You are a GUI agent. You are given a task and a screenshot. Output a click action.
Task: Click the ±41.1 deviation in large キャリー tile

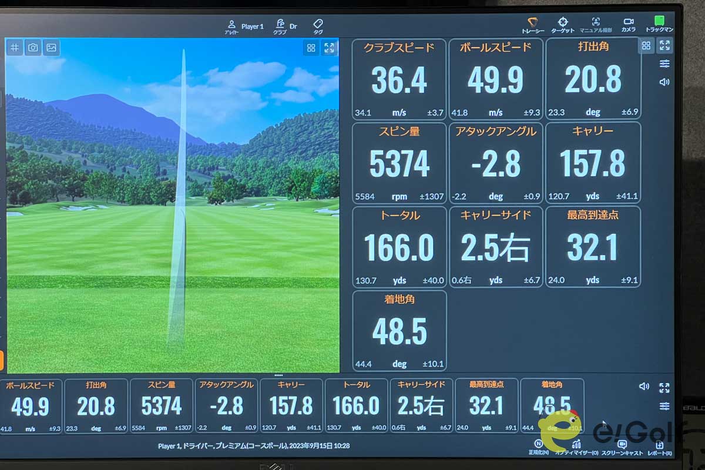(626, 196)
